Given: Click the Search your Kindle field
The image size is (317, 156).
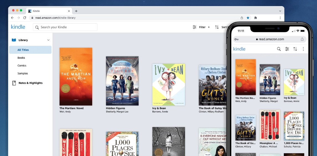Looking at the screenshot, I should pos(65,27).
